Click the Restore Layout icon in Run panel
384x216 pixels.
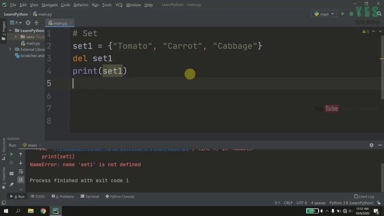[11, 173]
